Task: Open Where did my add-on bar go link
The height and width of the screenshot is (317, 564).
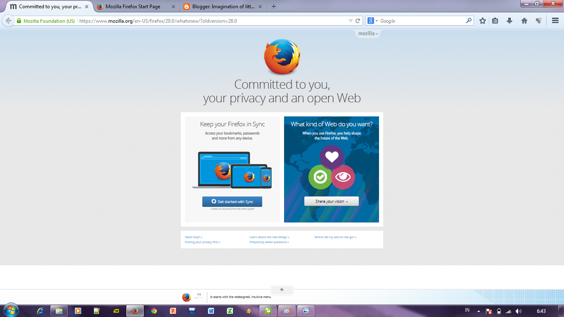Action: click(x=335, y=237)
